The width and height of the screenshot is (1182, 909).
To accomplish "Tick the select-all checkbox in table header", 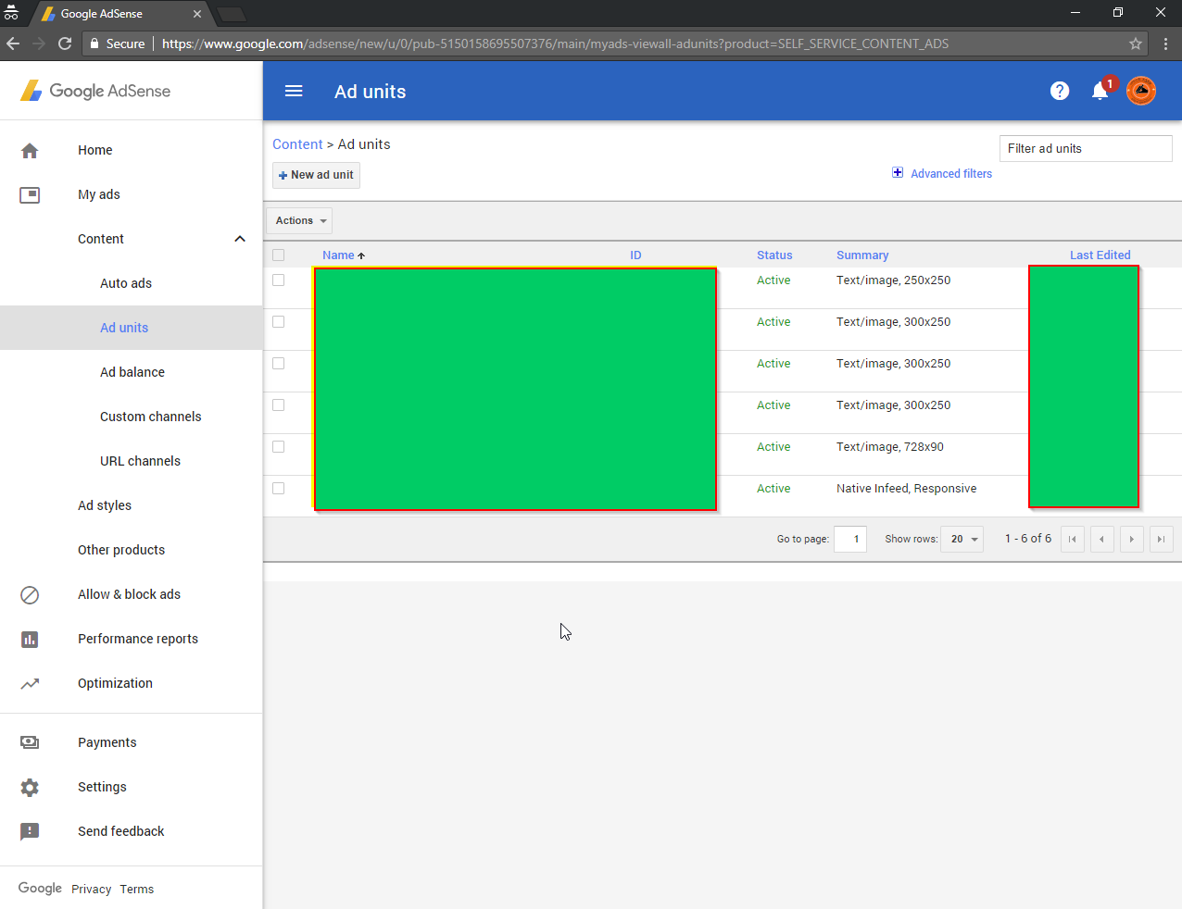I will pyautogui.click(x=279, y=255).
